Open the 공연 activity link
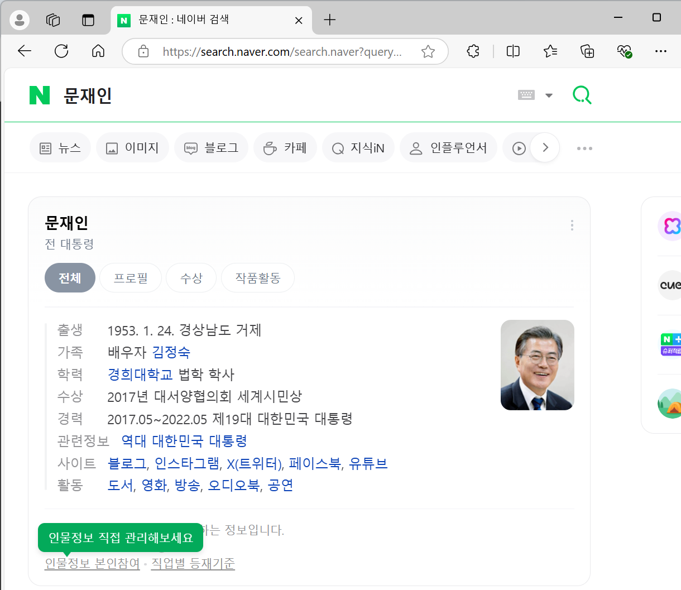681x590 pixels. [281, 486]
